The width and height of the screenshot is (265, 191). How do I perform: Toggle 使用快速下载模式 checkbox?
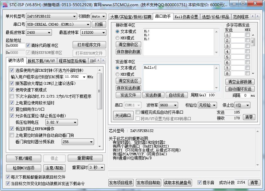12,90
